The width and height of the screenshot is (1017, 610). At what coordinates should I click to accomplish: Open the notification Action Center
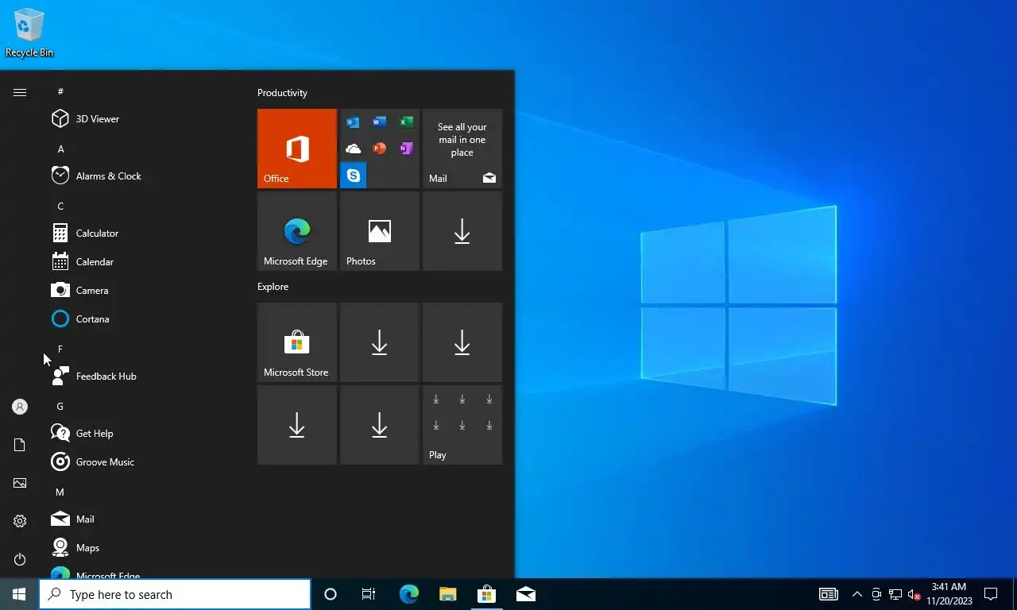[x=991, y=594]
